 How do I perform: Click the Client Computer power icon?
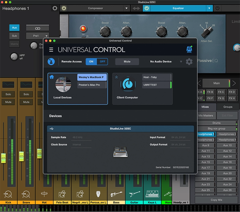pyautogui.click(x=128, y=84)
